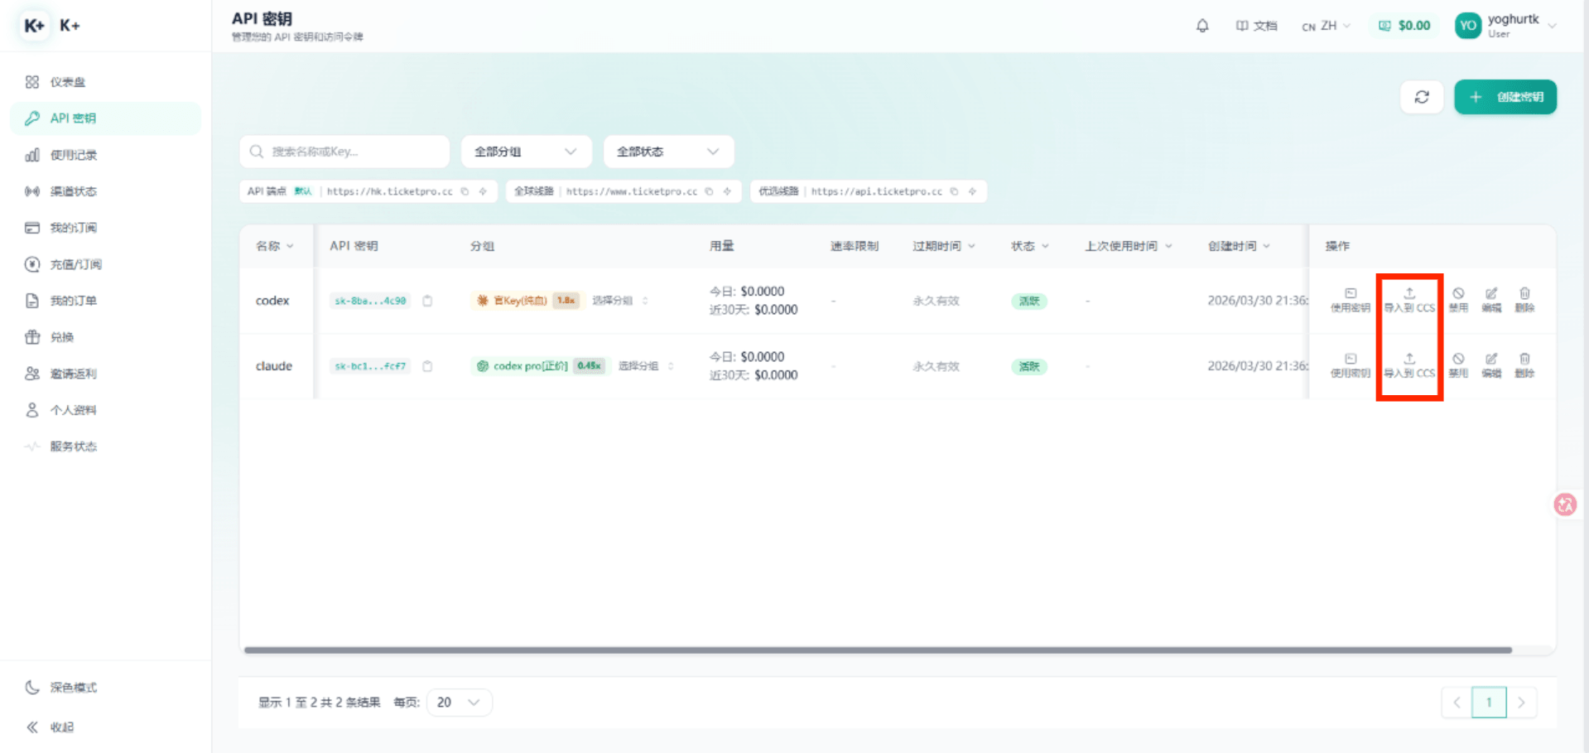Disable (禁用) the claude key
1589x753 pixels.
click(1458, 365)
